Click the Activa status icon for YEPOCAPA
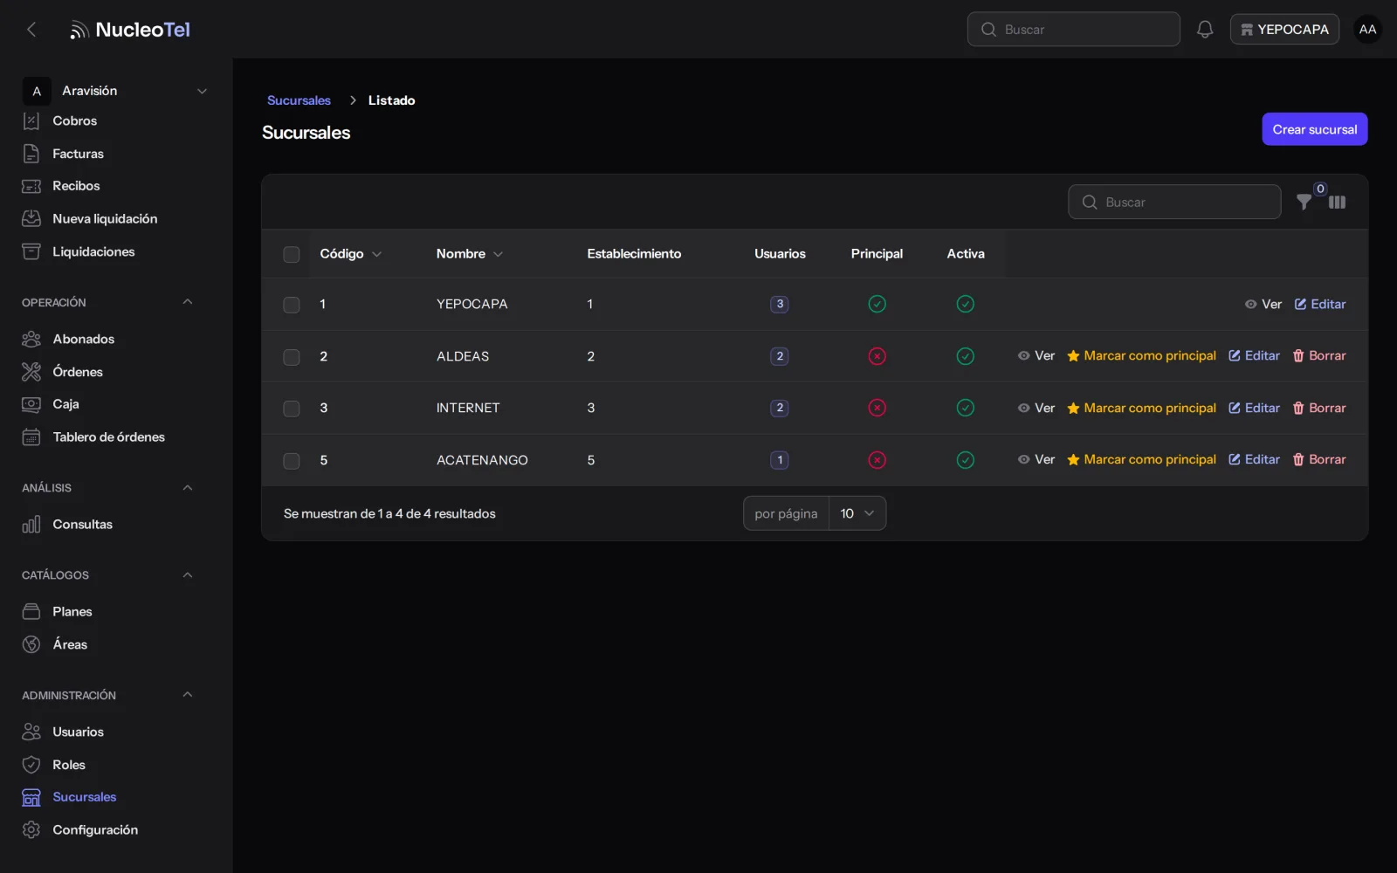Image resolution: width=1397 pixels, height=873 pixels. (x=965, y=304)
